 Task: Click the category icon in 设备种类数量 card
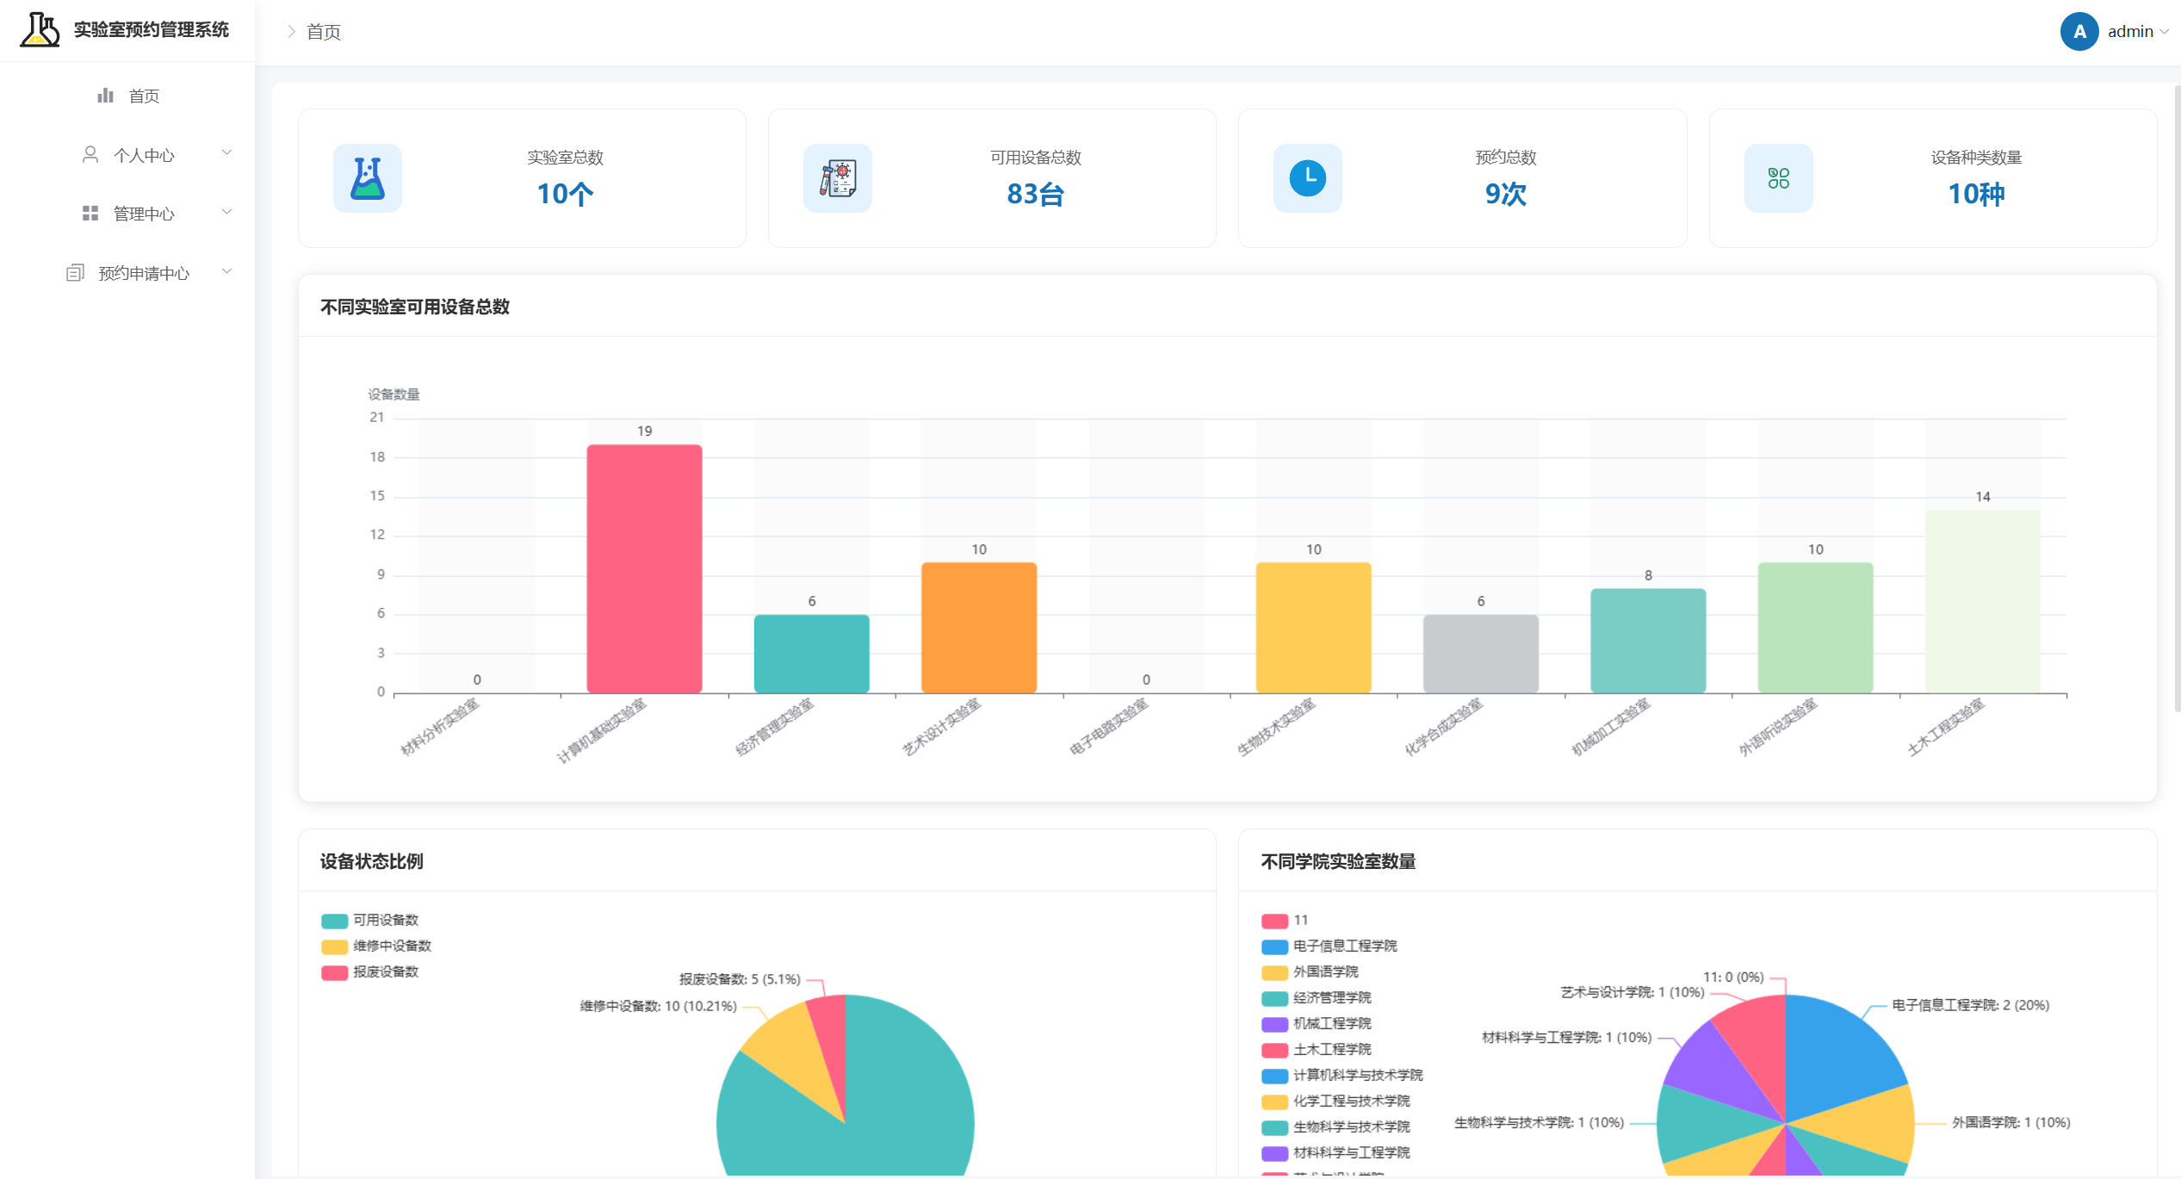point(1779,178)
